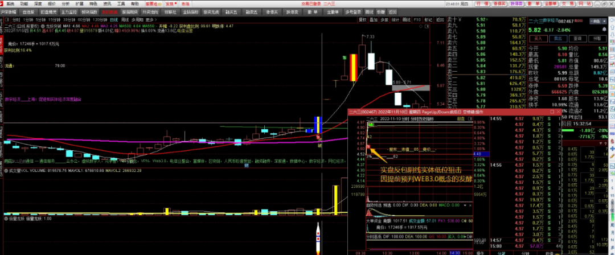The image size is (615, 255).
Task: Switch chart to 分时 period
Action: (16, 19)
